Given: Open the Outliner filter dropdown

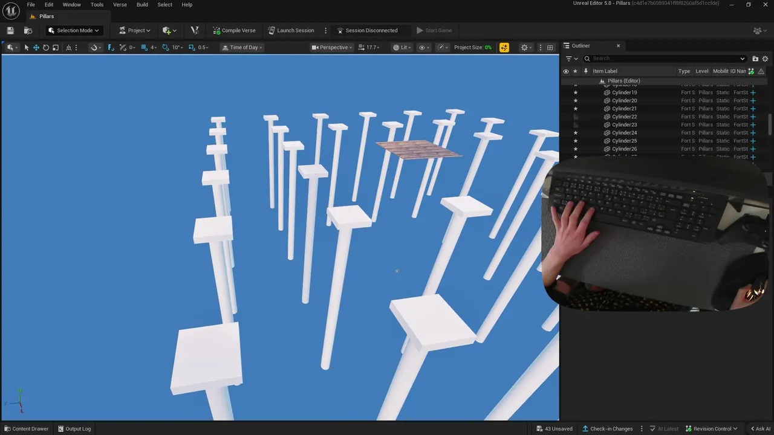Looking at the screenshot, I should [x=571, y=59].
